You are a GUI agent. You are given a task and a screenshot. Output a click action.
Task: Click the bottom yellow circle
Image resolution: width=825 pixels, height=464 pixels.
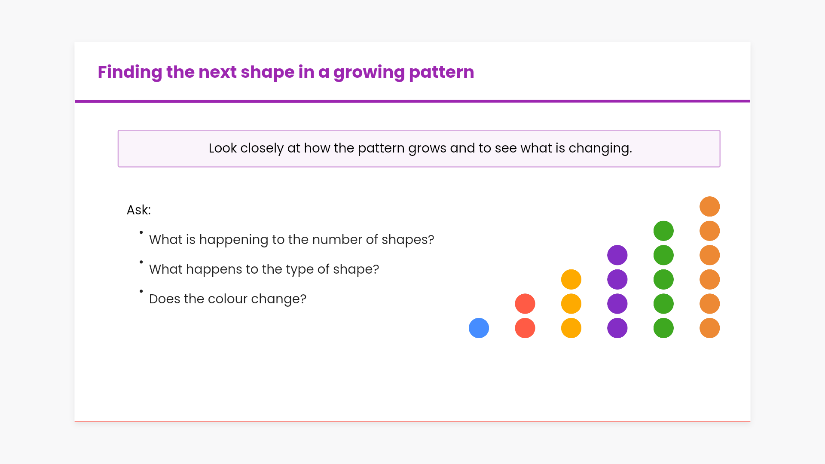pos(571,328)
